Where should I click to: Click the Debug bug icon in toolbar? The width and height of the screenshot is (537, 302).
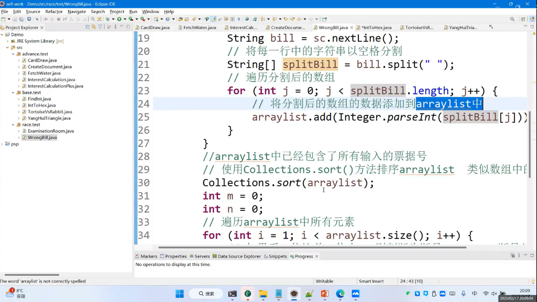tap(107, 19)
